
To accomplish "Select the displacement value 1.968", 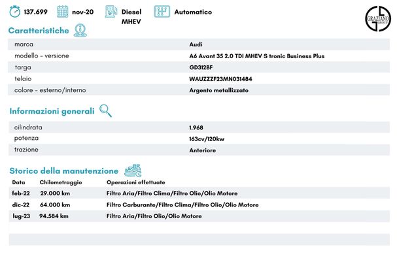I will click(x=196, y=127).
